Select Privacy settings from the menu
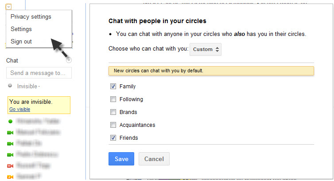This screenshot has width=334, height=181. 31,17
